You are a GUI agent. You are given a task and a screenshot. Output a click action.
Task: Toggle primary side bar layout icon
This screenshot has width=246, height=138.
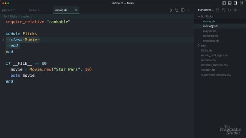(224, 3)
